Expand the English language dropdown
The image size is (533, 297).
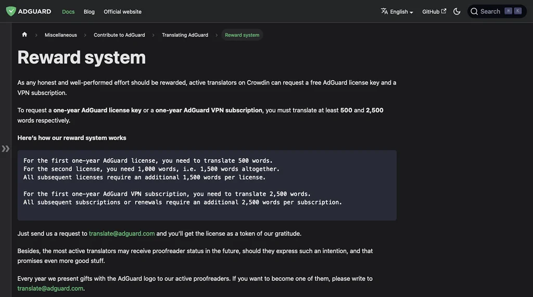401,11
